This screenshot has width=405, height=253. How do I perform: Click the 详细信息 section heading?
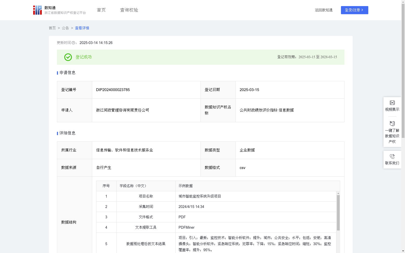pyautogui.click(x=67, y=133)
